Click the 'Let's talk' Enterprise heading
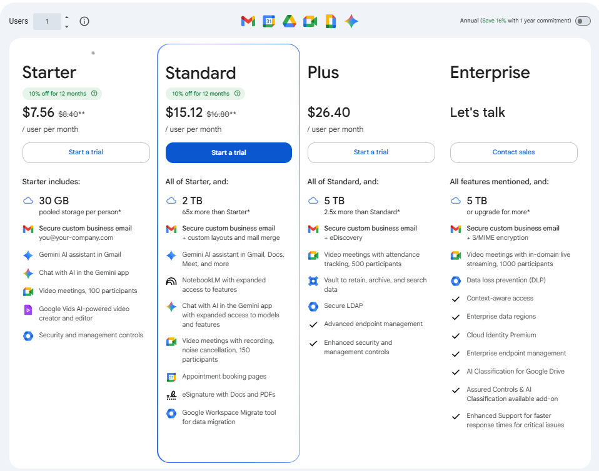The image size is (599, 471). (477, 112)
